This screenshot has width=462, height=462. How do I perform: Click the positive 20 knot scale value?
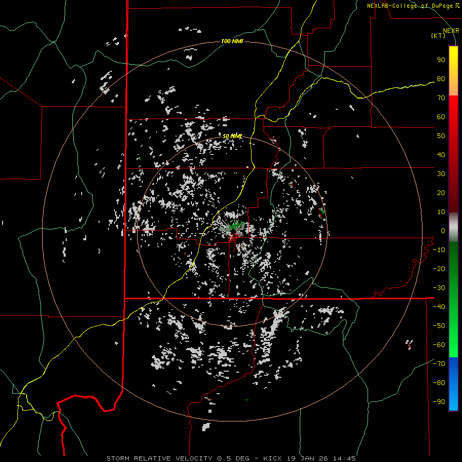441,193
